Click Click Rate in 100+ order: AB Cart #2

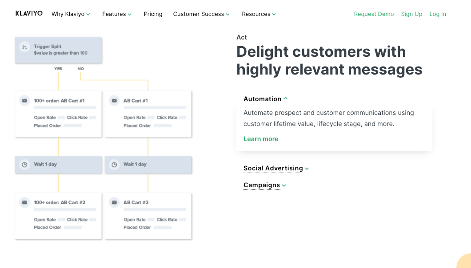77,220
